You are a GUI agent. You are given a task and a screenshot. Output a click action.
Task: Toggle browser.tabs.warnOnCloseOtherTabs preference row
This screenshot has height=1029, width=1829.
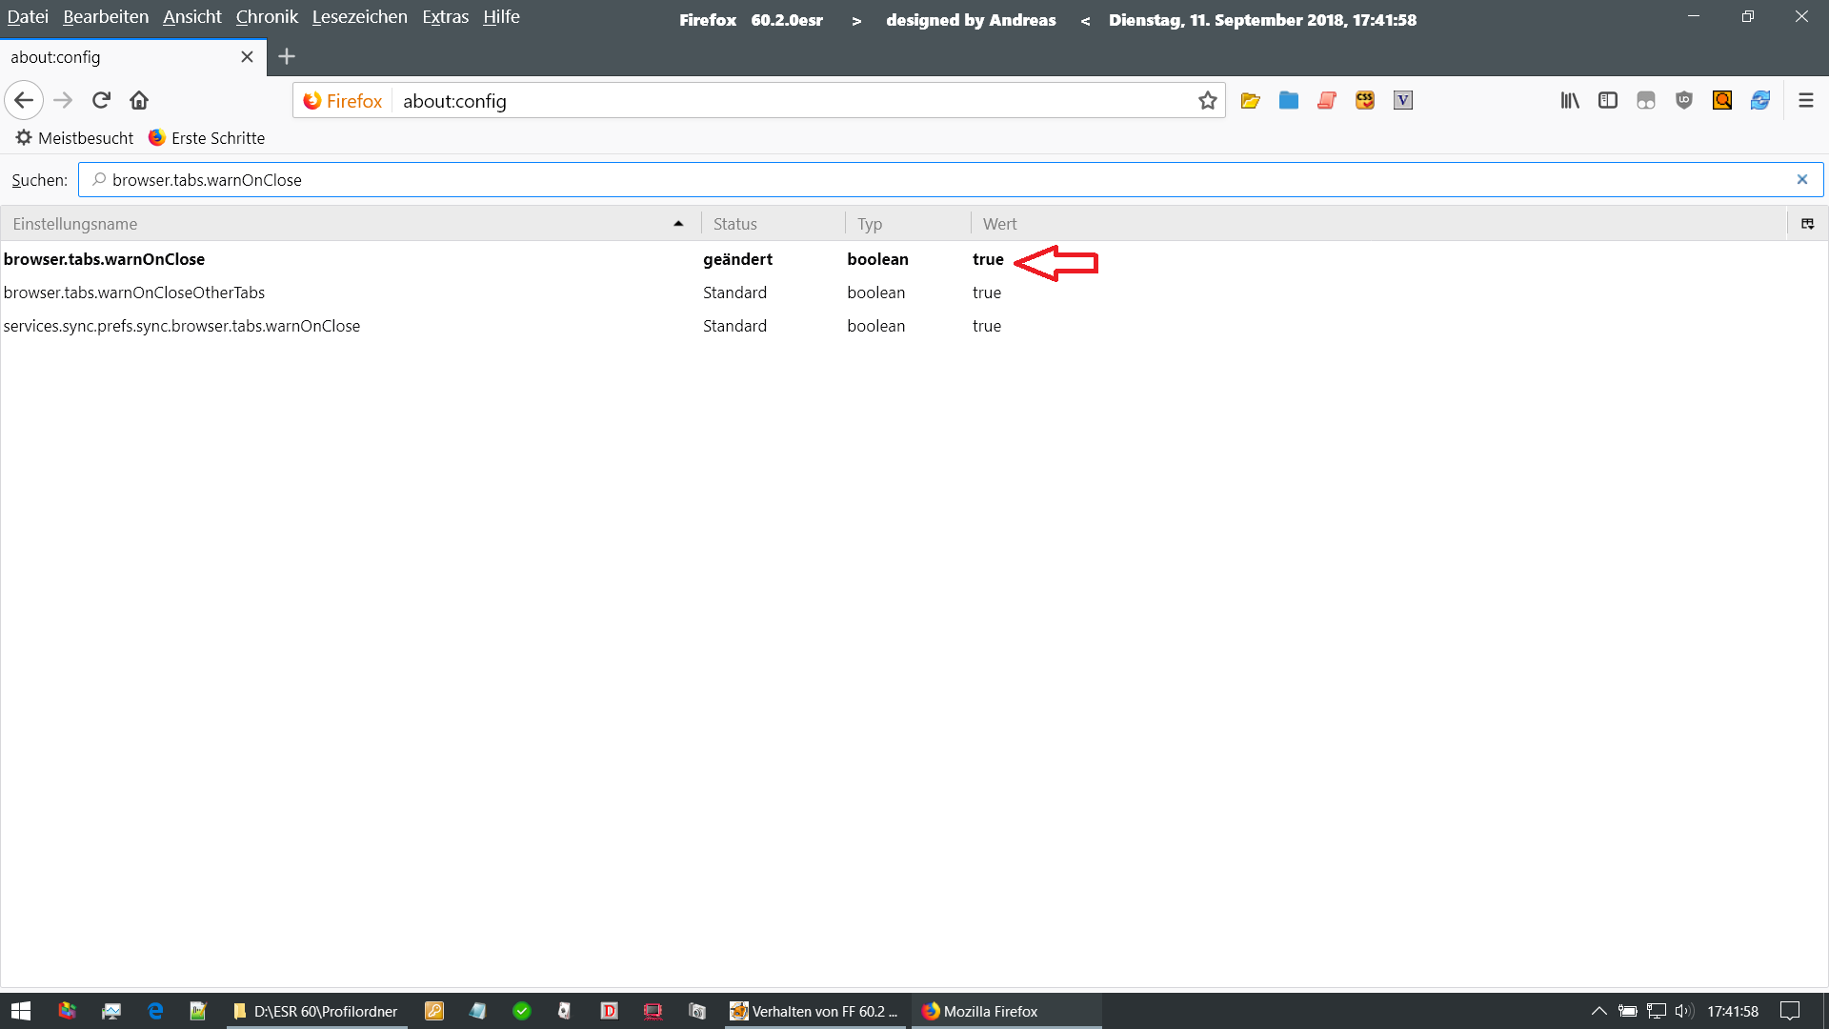pos(134,293)
